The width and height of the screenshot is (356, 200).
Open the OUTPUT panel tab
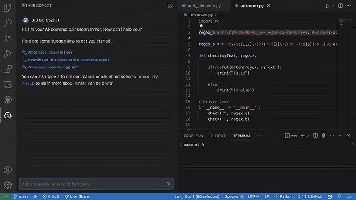(218, 136)
